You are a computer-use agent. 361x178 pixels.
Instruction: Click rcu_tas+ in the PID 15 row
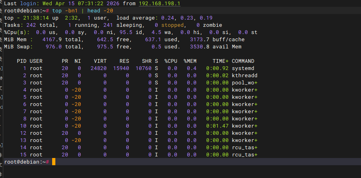[x=245, y=154]
